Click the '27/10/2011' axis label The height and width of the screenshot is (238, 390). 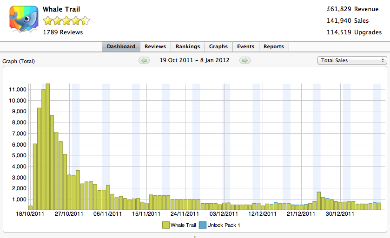(69, 214)
